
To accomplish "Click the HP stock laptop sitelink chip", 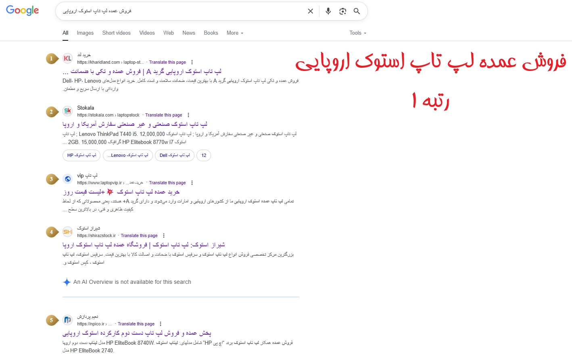I will (x=82, y=156).
